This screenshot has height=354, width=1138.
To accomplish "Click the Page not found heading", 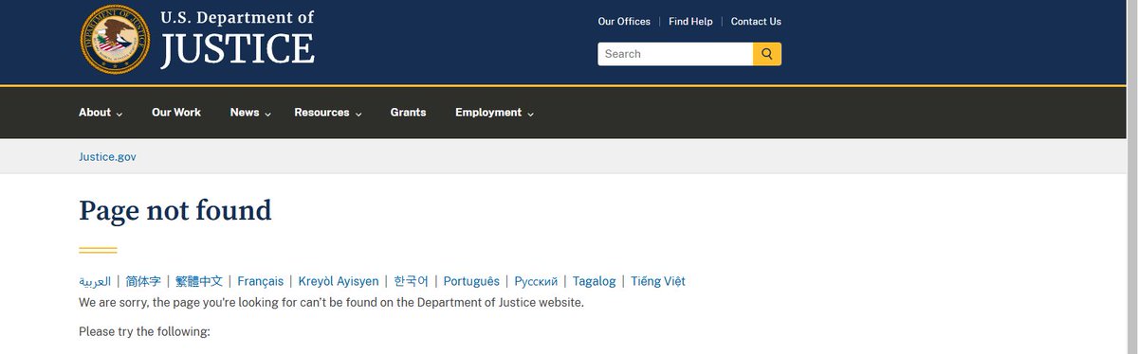I will tap(175, 210).
